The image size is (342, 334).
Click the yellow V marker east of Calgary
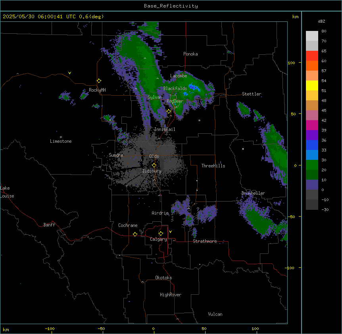point(170,232)
